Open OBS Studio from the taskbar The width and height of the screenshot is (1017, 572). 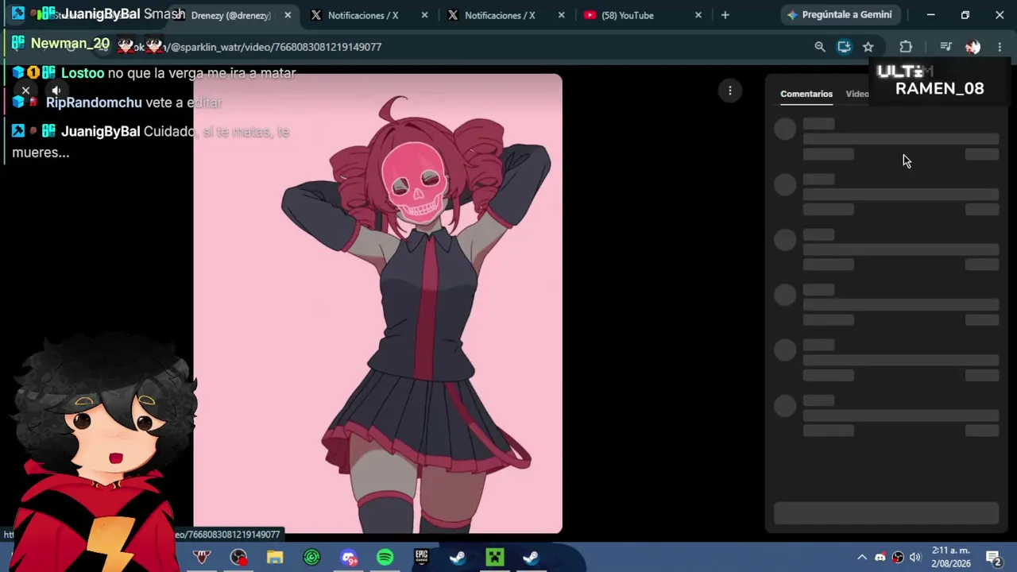(x=238, y=557)
